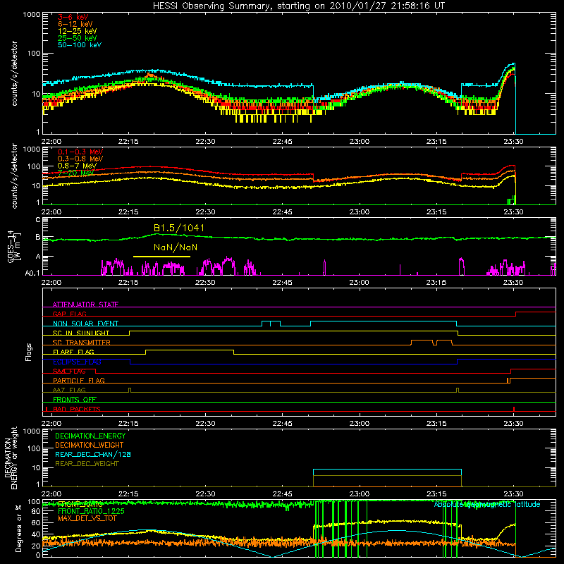Viewport: 564px width, 564px height.
Task: Click the DECIMATION ENERGY or weight axis title
Action: point(11,458)
